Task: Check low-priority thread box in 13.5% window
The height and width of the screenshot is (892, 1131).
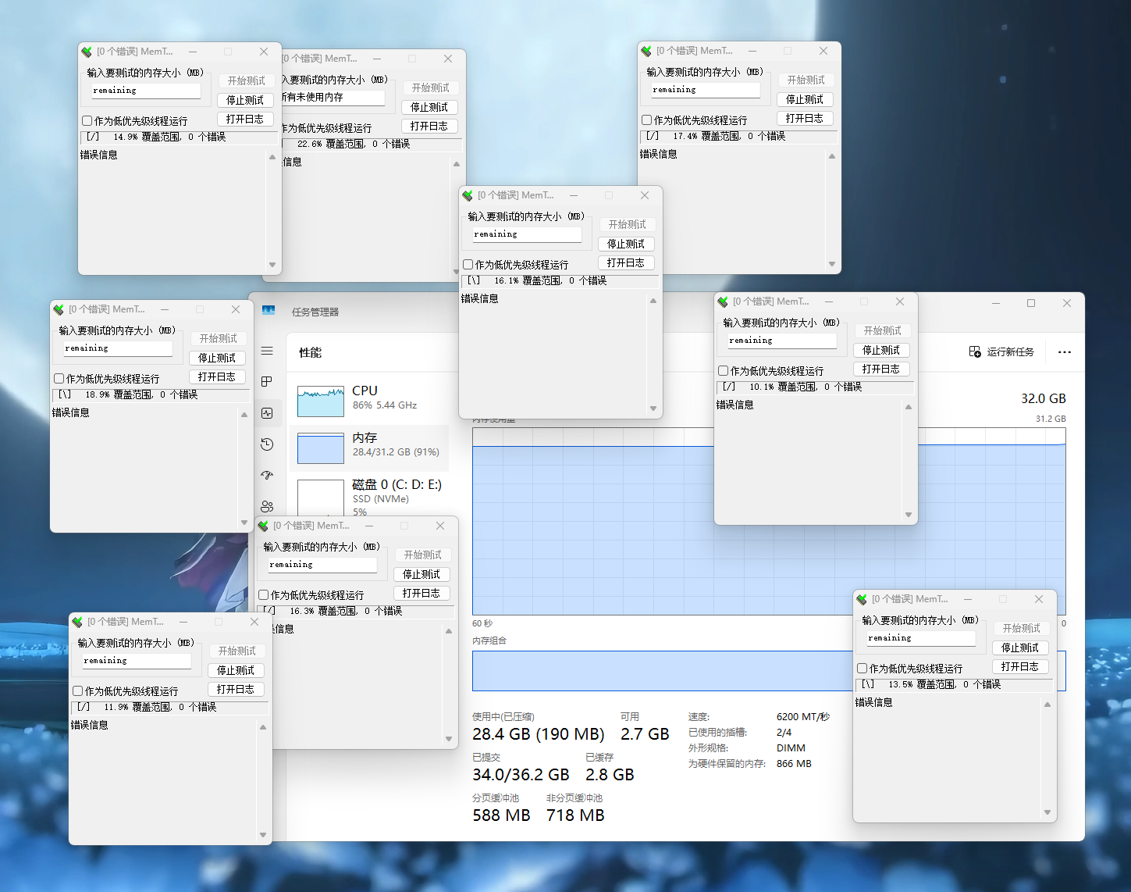Action: (862, 669)
